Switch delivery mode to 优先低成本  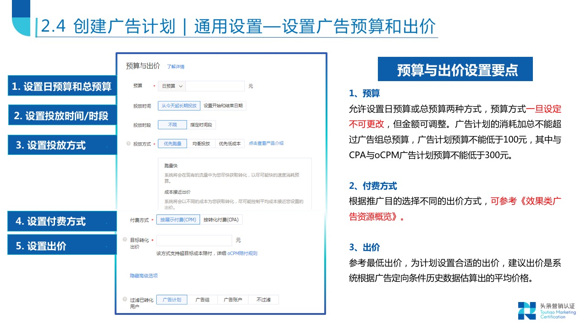pos(230,143)
